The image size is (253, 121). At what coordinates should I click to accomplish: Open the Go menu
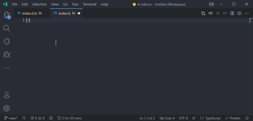coord(65,4)
